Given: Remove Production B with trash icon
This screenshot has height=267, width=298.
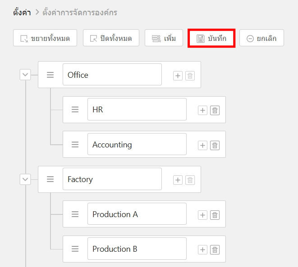Looking at the screenshot, I should [x=215, y=249].
